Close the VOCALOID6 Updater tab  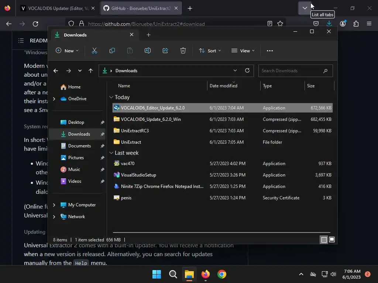(93, 8)
